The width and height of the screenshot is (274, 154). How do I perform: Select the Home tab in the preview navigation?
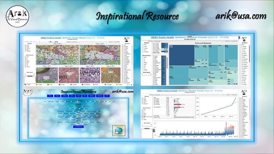click(50, 96)
